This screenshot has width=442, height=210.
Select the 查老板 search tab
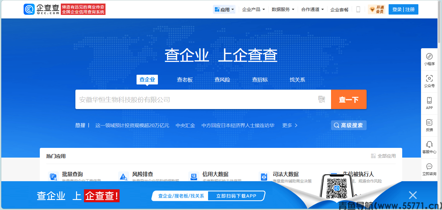click(185, 80)
